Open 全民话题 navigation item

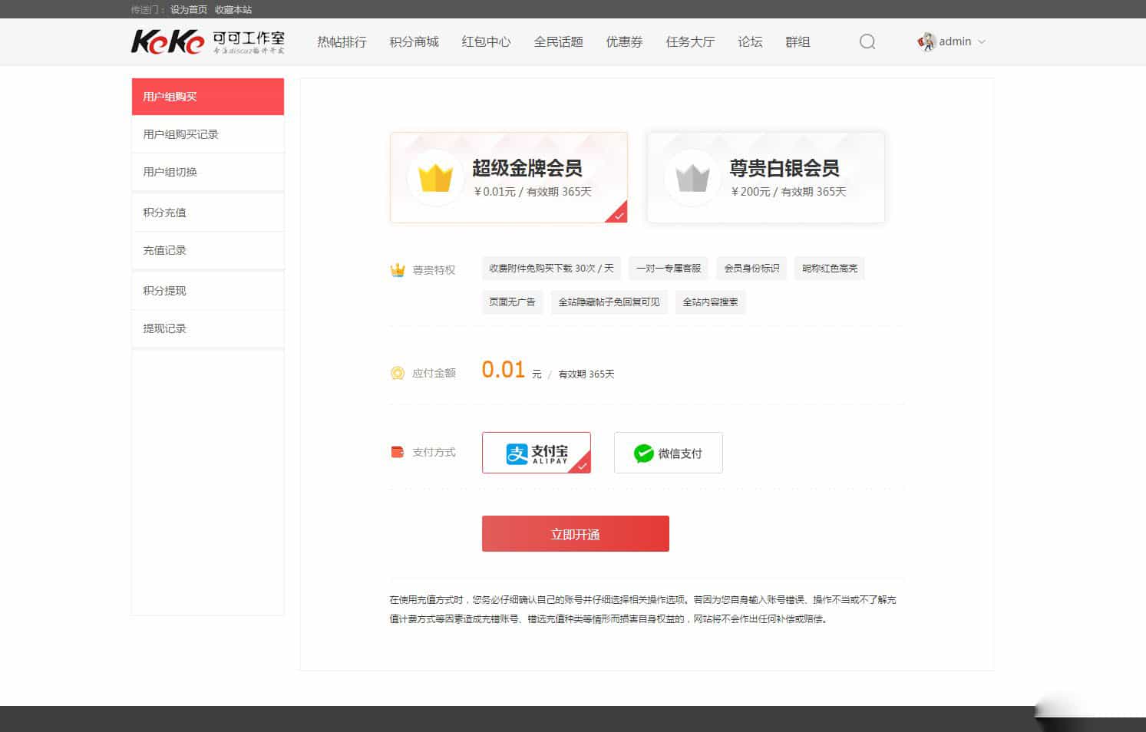click(558, 41)
